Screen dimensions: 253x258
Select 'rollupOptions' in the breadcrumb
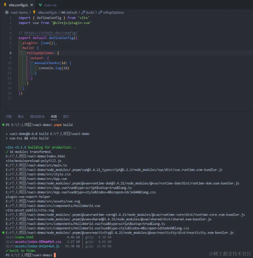click(113, 13)
